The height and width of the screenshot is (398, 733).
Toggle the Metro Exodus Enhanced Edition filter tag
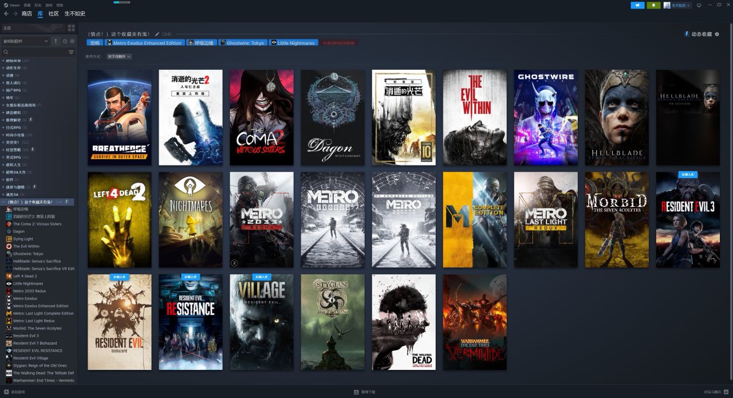pyautogui.click(x=144, y=43)
